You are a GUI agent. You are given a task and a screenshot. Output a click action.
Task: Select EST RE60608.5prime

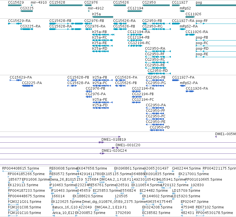pyautogui.click(x=51, y=171)
